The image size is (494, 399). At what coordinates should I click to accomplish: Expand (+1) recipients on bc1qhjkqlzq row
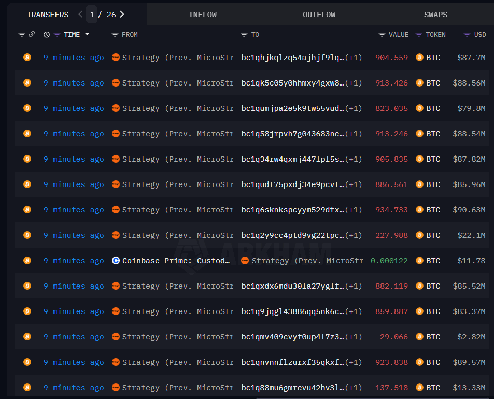tap(354, 58)
